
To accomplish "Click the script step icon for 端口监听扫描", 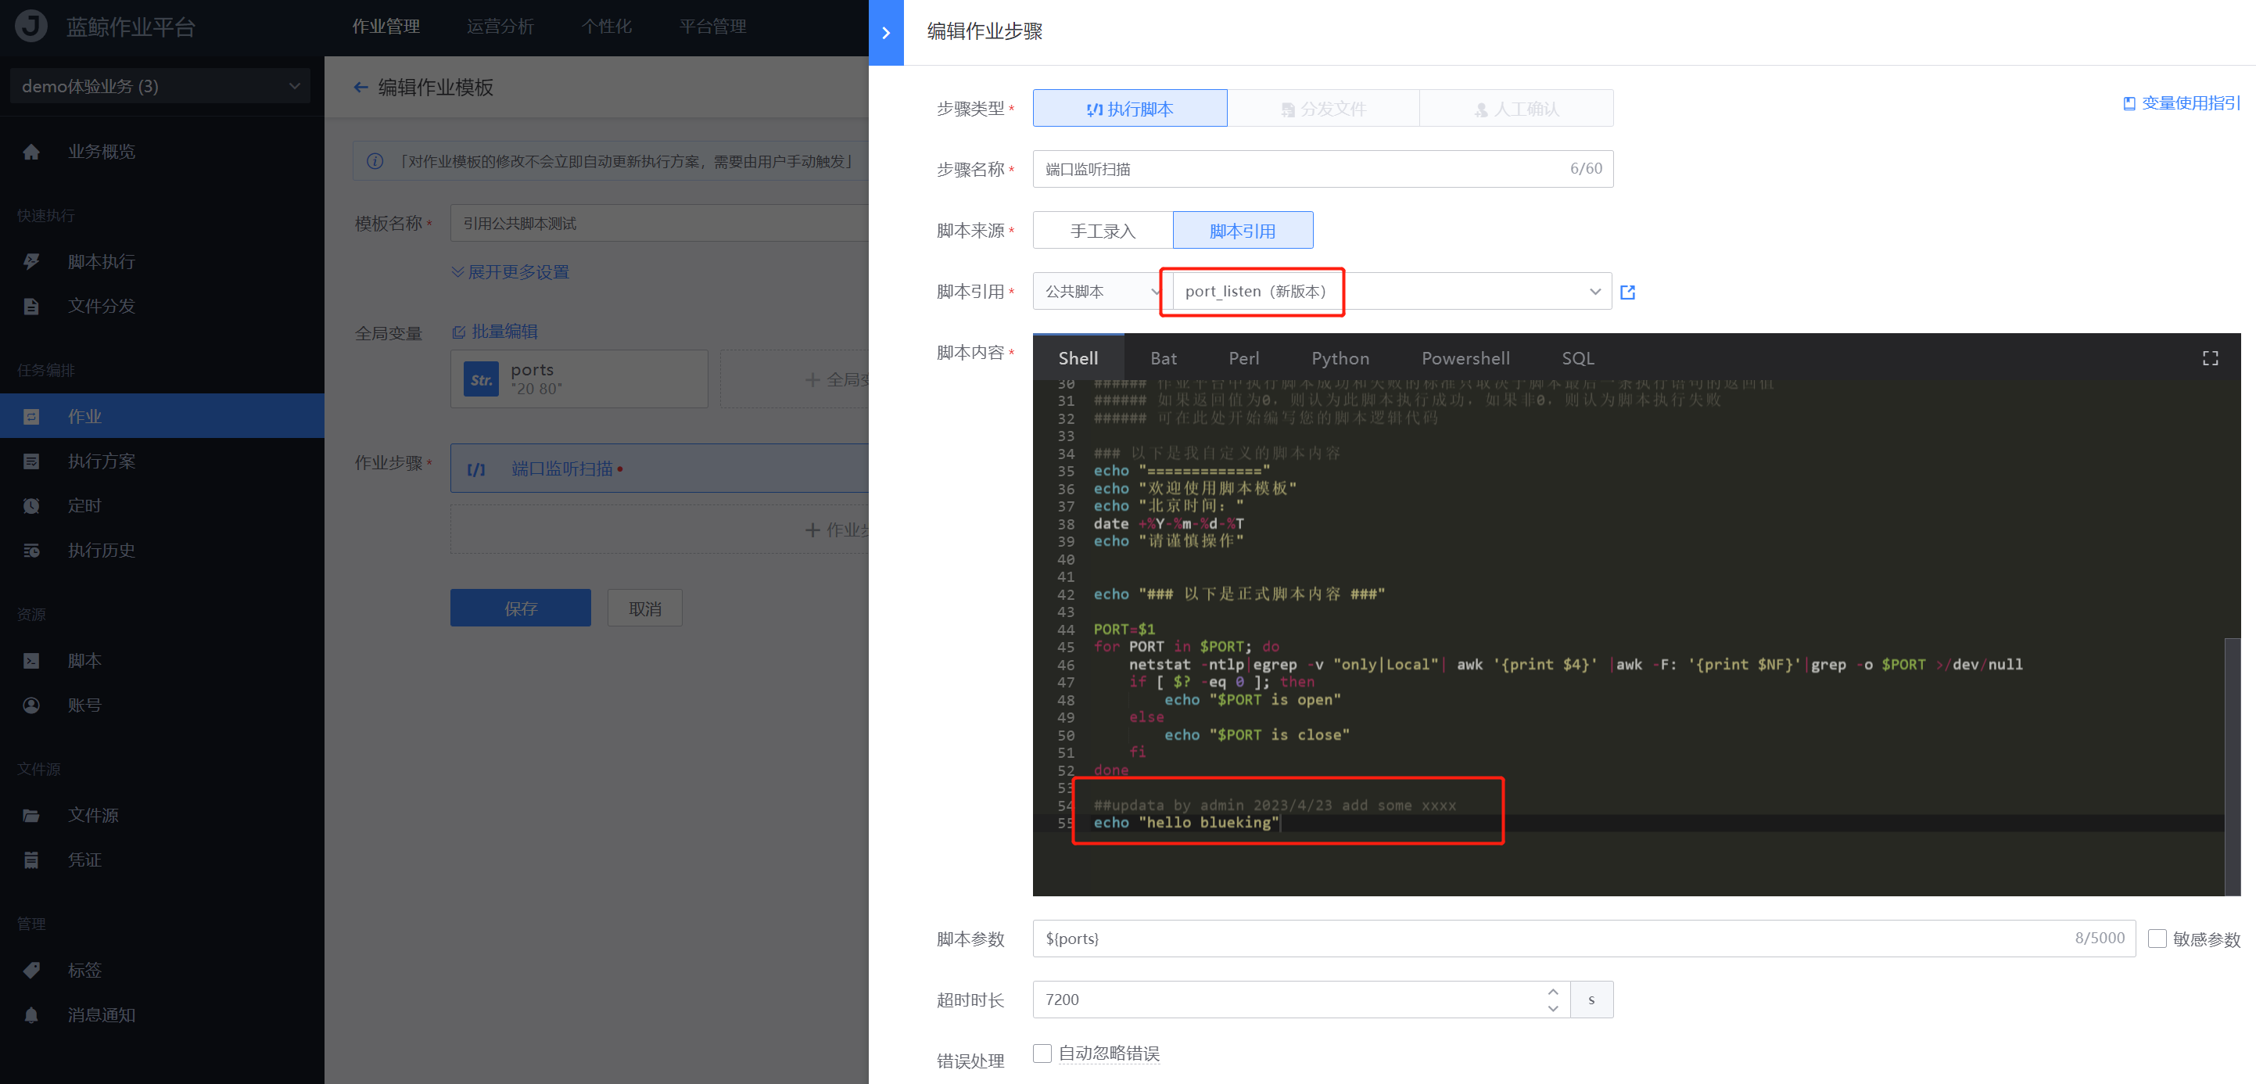I will tap(476, 469).
